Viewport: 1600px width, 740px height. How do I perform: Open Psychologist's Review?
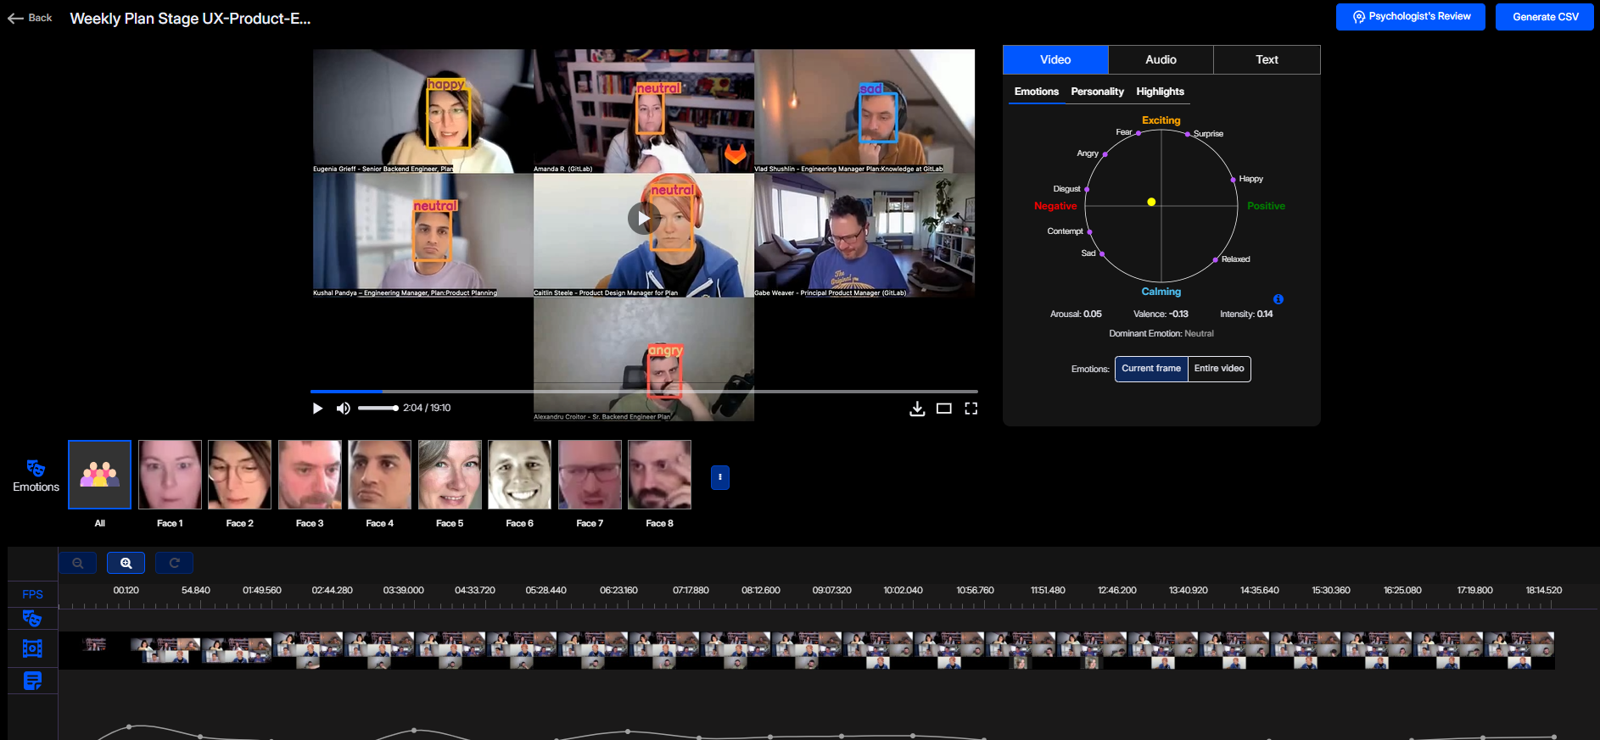(1410, 17)
